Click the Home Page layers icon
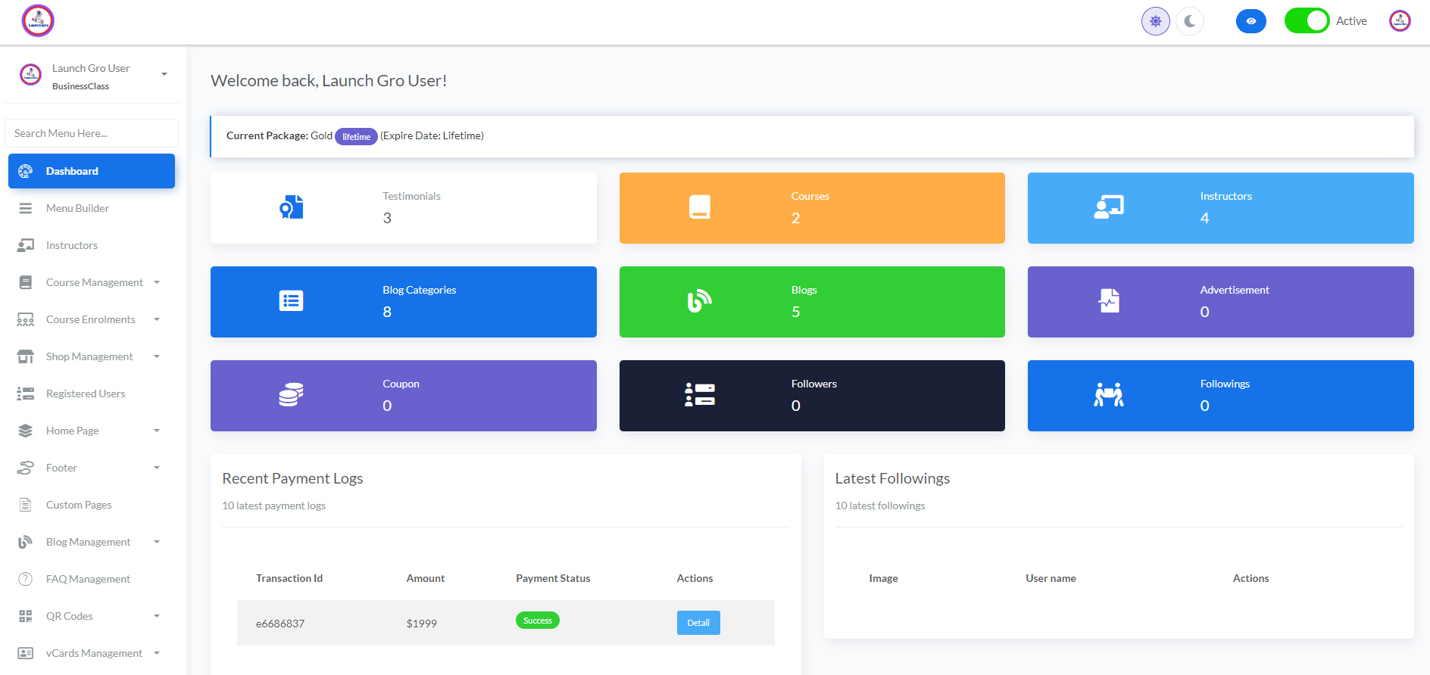Viewport: 1430px width, 675px height. pyautogui.click(x=26, y=431)
